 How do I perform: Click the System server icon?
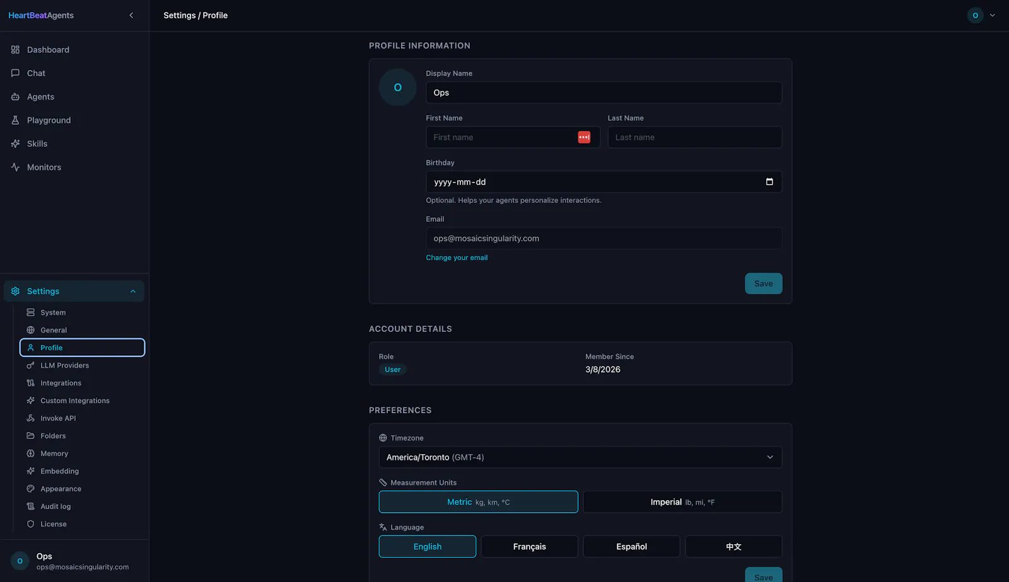(30, 312)
